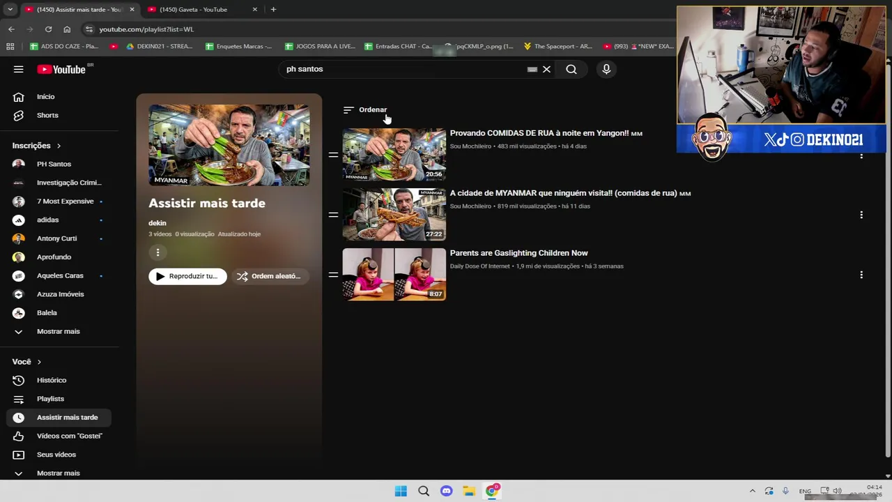The image size is (892, 502).
Task: Click the address bar URL
Action: click(x=146, y=29)
